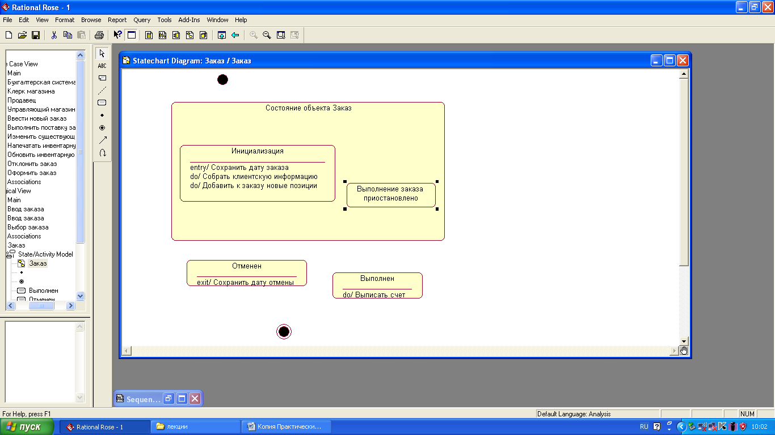
Task: Select Выбор заказа in browser tree
Action: [28, 227]
